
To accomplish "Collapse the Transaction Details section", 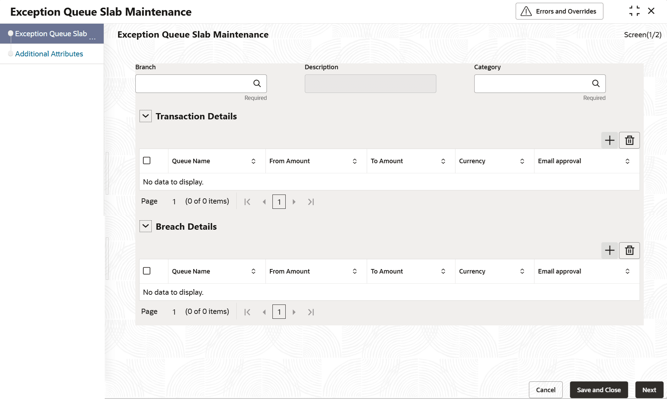I will coord(145,116).
